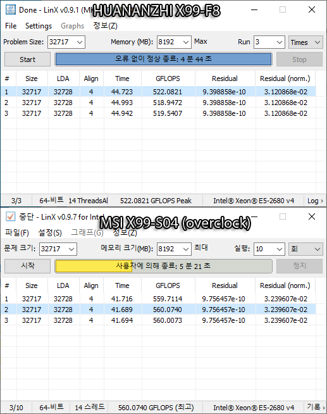Click time value 41.694

click(x=122, y=320)
